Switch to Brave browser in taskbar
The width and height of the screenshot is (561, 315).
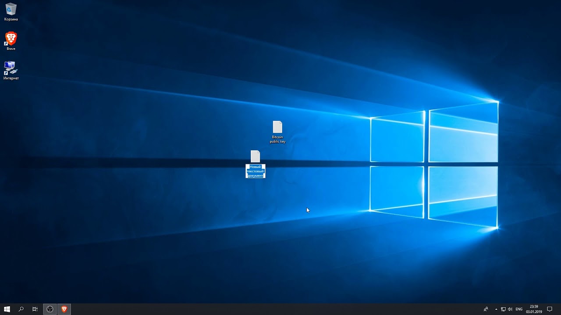point(64,309)
